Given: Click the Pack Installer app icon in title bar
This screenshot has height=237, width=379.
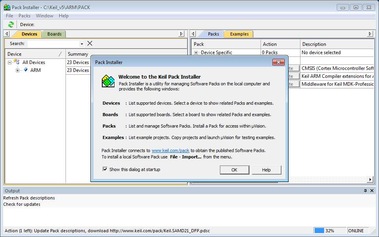Looking at the screenshot, I should [x=7, y=7].
